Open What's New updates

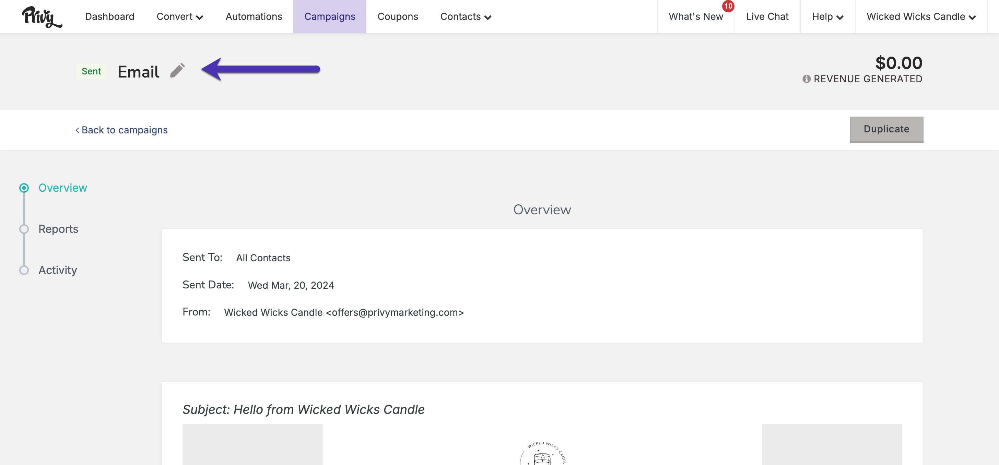[x=696, y=17]
